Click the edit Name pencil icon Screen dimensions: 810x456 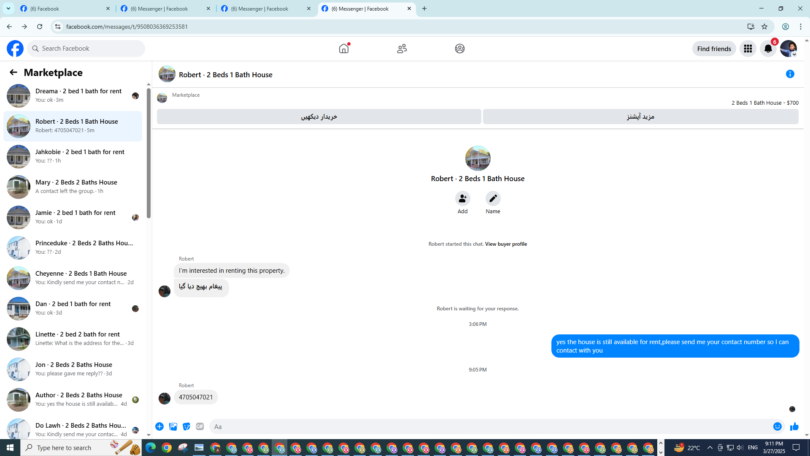(493, 198)
